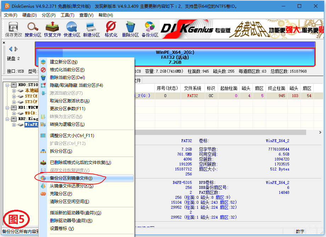Image resolution: width=326 pixels, height=237 pixels.
Task: Choose 从镜像文件还原分区(S) entry
Action: [x=86, y=186]
